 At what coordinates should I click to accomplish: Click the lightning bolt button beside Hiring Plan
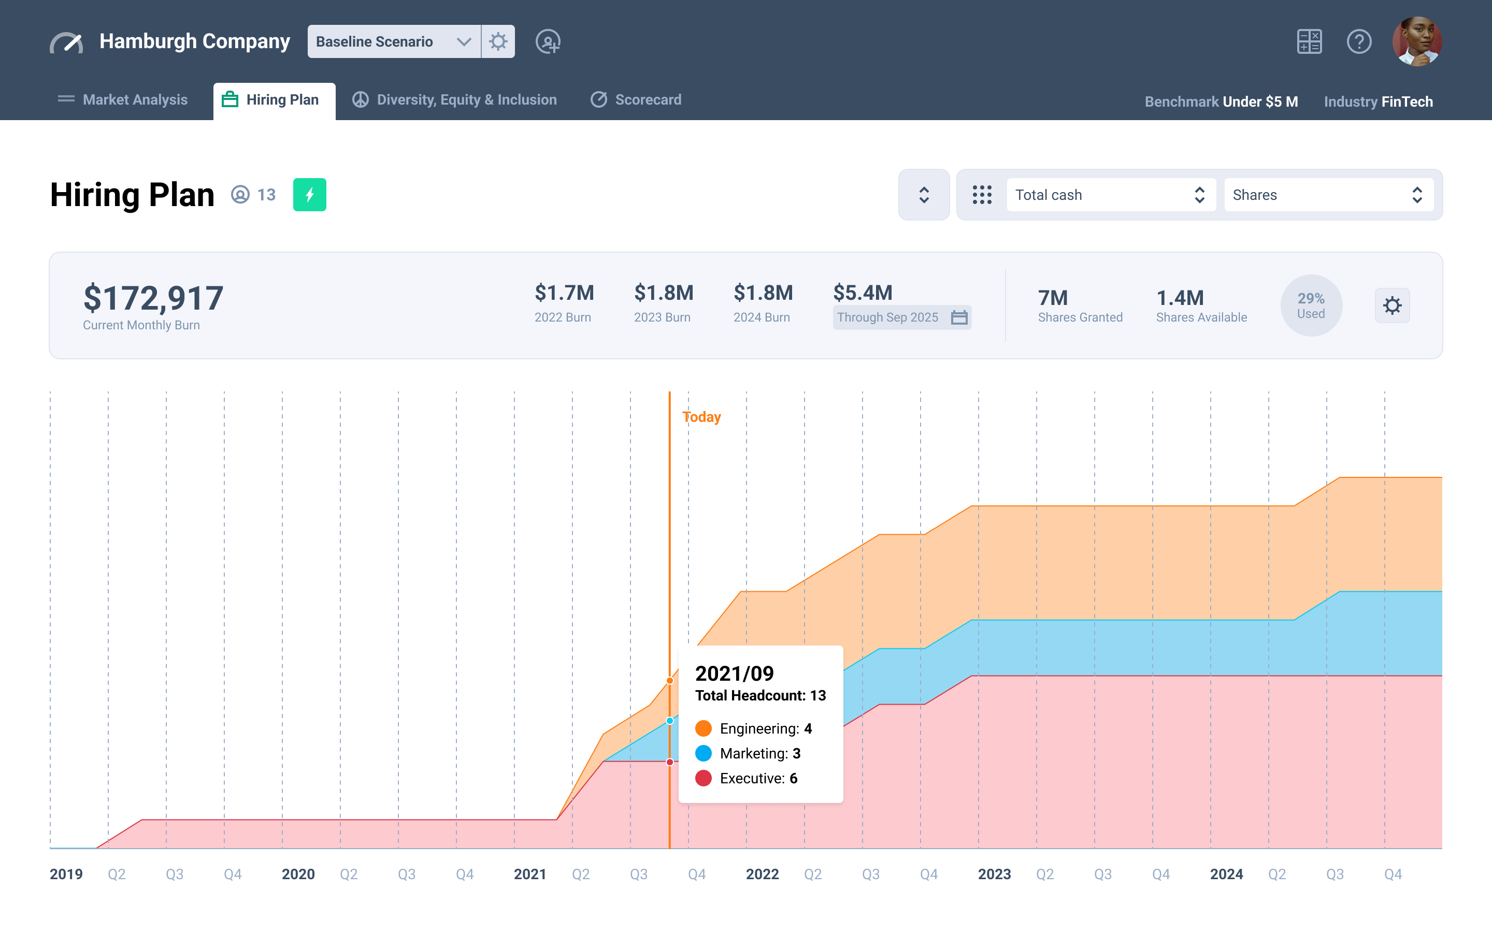pos(309,195)
